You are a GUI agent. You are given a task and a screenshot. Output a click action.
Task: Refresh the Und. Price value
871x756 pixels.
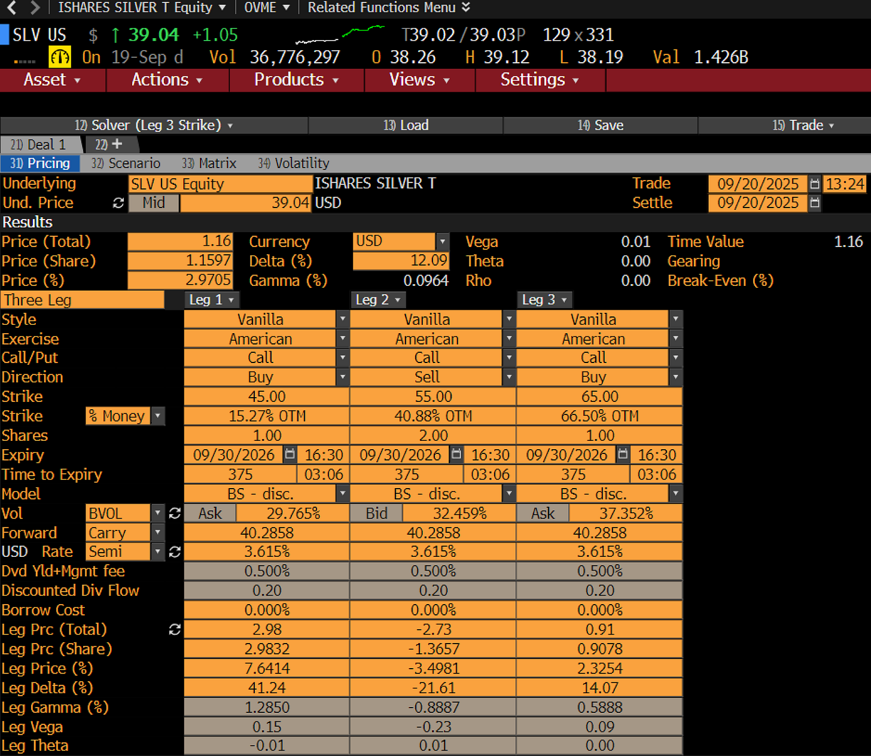coord(118,203)
